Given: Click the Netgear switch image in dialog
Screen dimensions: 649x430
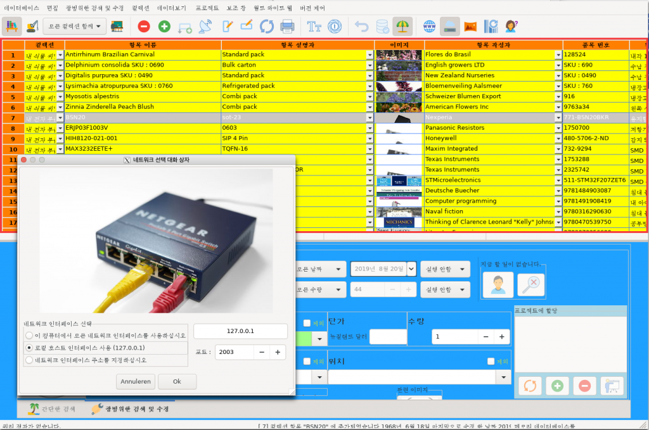Looking at the screenshot, I should point(157,241).
